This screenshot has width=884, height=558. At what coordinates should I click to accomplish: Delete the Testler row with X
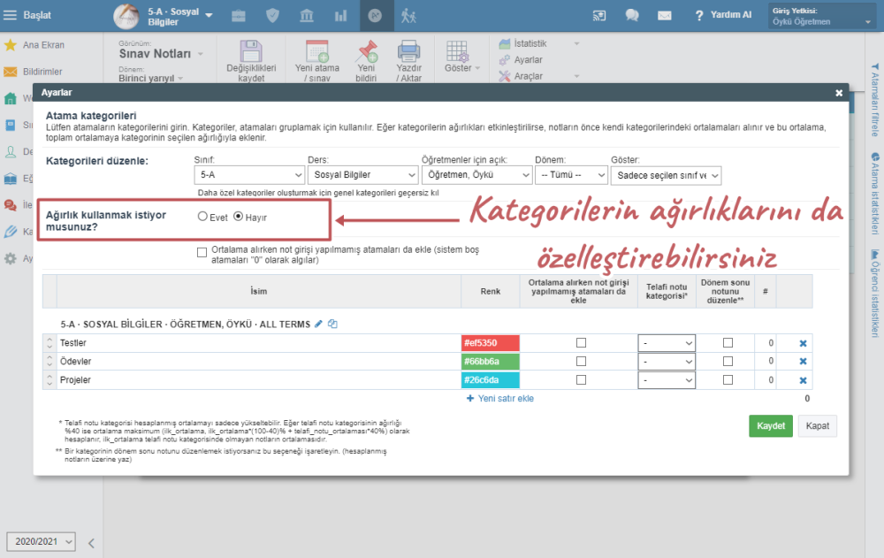pos(803,343)
